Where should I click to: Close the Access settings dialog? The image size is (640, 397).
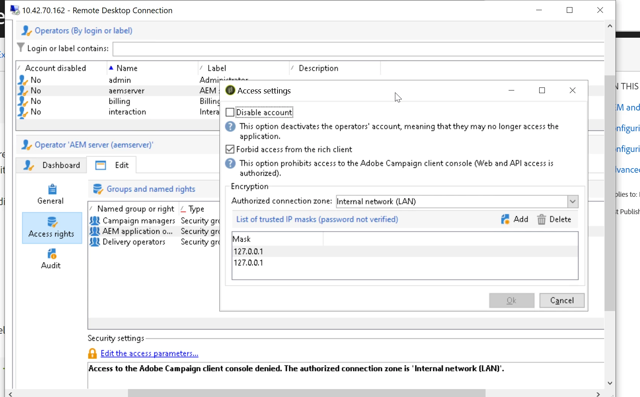click(x=572, y=90)
